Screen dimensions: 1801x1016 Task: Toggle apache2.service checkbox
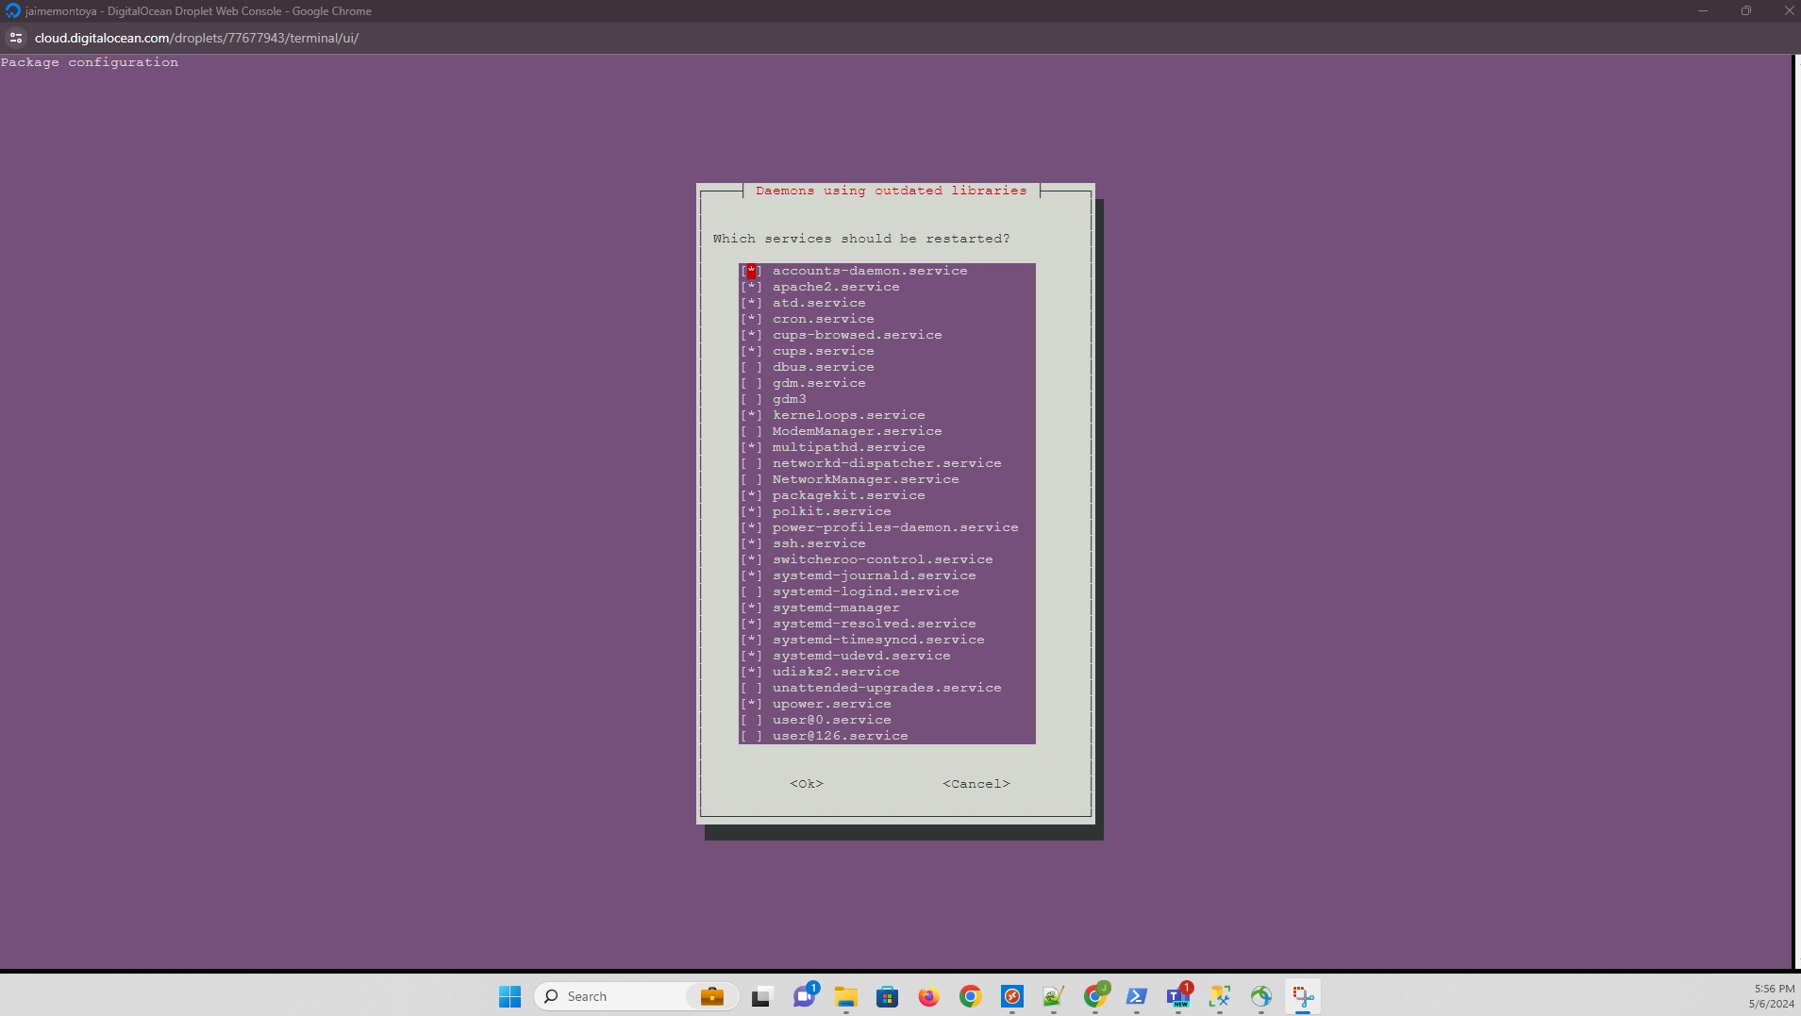751,287
